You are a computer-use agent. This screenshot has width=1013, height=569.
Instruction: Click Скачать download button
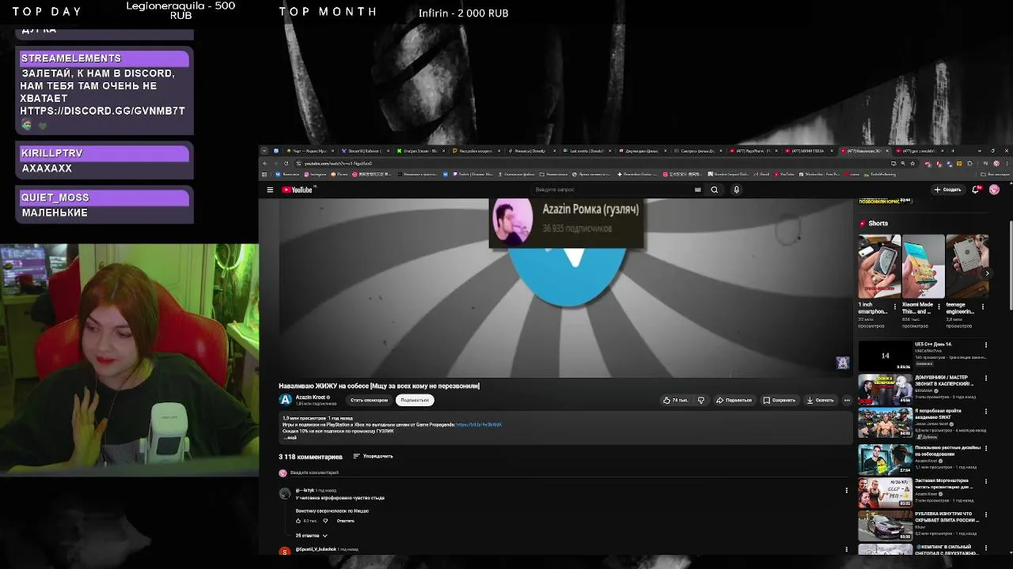[x=820, y=400]
